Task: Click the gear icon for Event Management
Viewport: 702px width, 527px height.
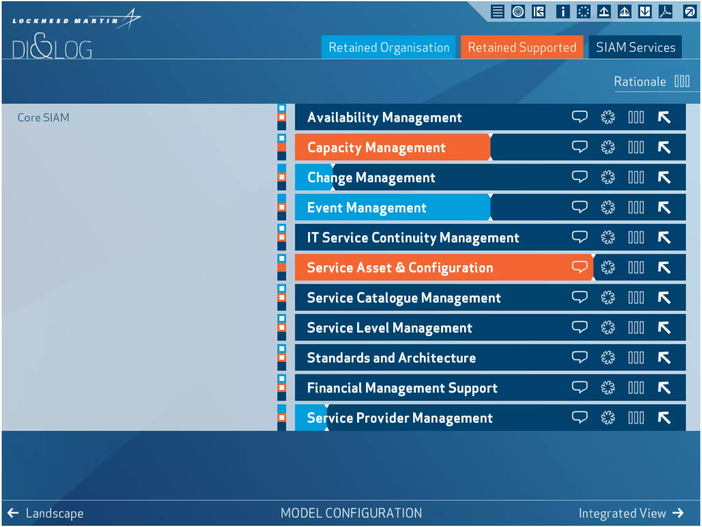Action: (x=608, y=207)
